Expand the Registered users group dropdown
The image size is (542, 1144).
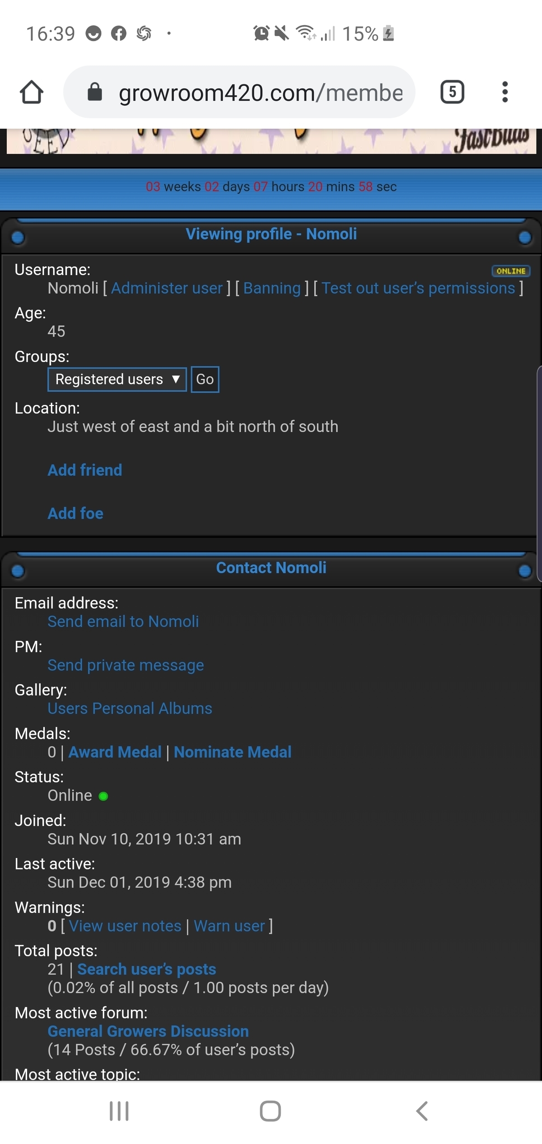117,379
